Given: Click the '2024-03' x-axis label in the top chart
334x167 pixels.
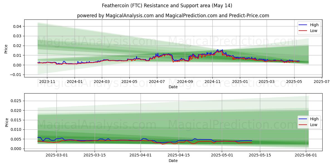Looking at the screenshot, I should point(102,82).
